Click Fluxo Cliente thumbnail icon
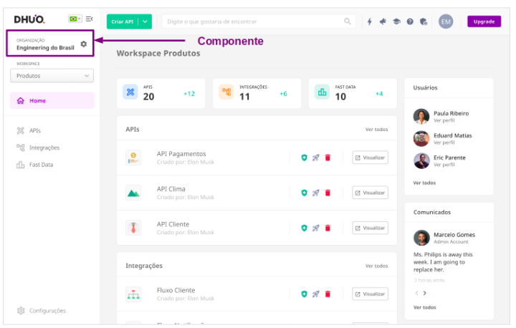This screenshot has height=328, width=516. point(133,294)
